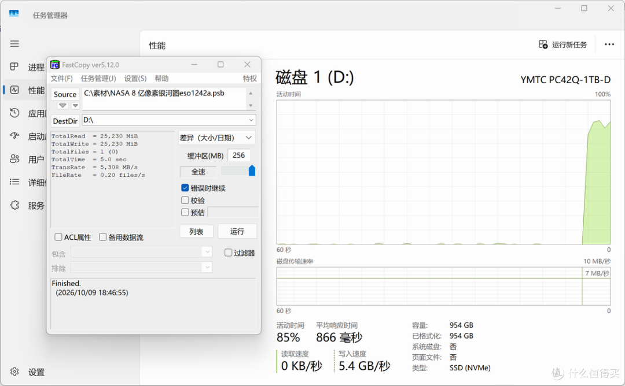
Task: Click the 磁盘 1 (D:) heading
Action: click(x=315, y=77)
